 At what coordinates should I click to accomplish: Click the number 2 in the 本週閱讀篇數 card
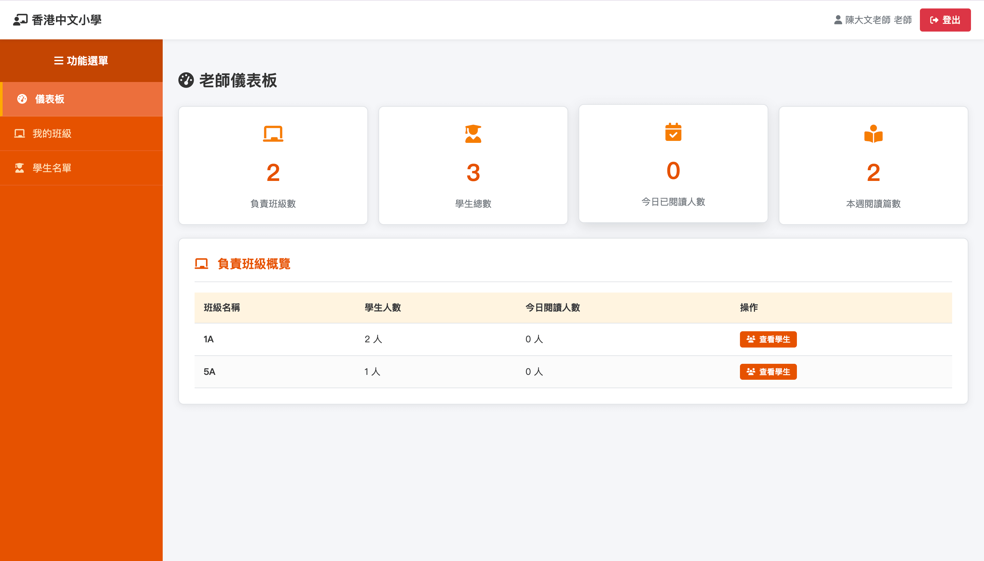[x=873, y=172]
